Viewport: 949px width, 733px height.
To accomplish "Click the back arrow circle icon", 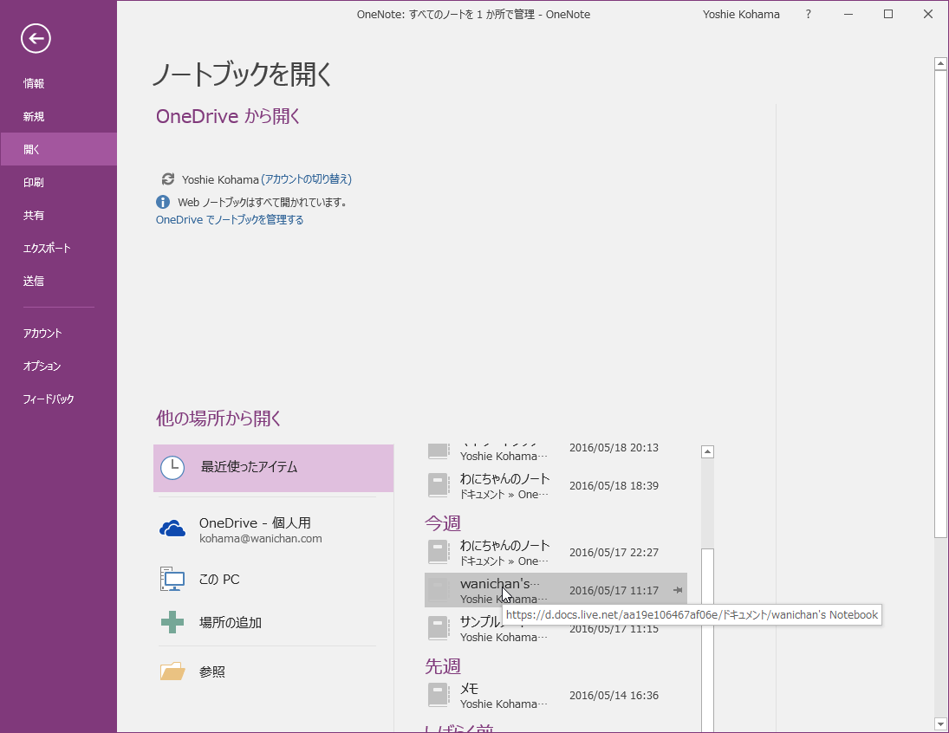I will (x=36, y=39).
